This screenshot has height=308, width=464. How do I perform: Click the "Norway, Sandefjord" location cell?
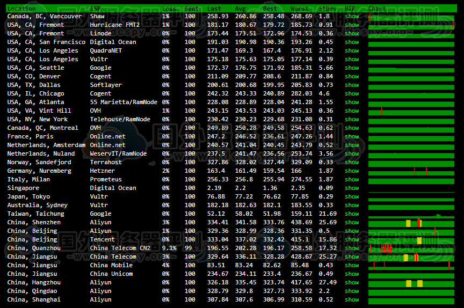tap(39, 162)
